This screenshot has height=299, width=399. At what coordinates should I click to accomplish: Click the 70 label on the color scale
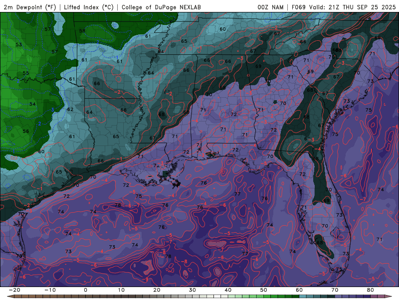tap(335, 290)
